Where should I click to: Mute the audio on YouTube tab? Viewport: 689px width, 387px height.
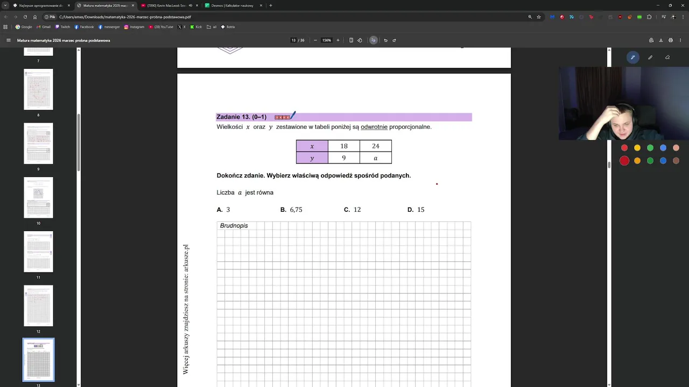click(x=190, y=5)
